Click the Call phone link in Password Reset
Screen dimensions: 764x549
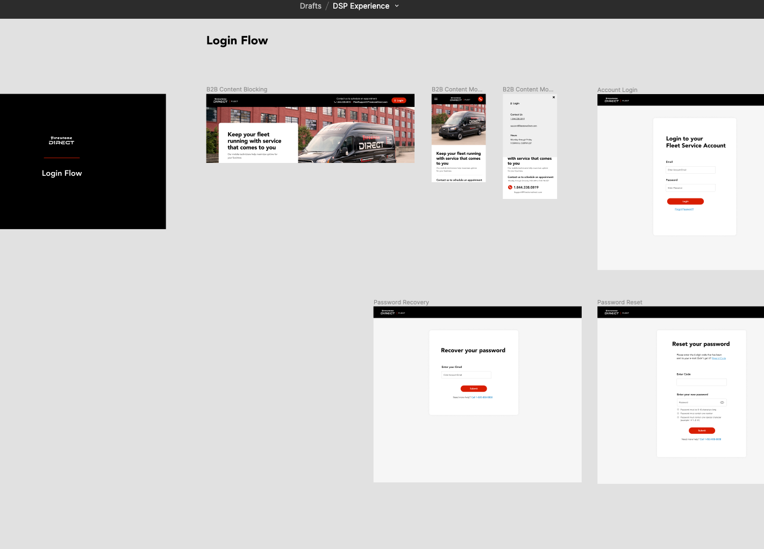coord(711,439)
